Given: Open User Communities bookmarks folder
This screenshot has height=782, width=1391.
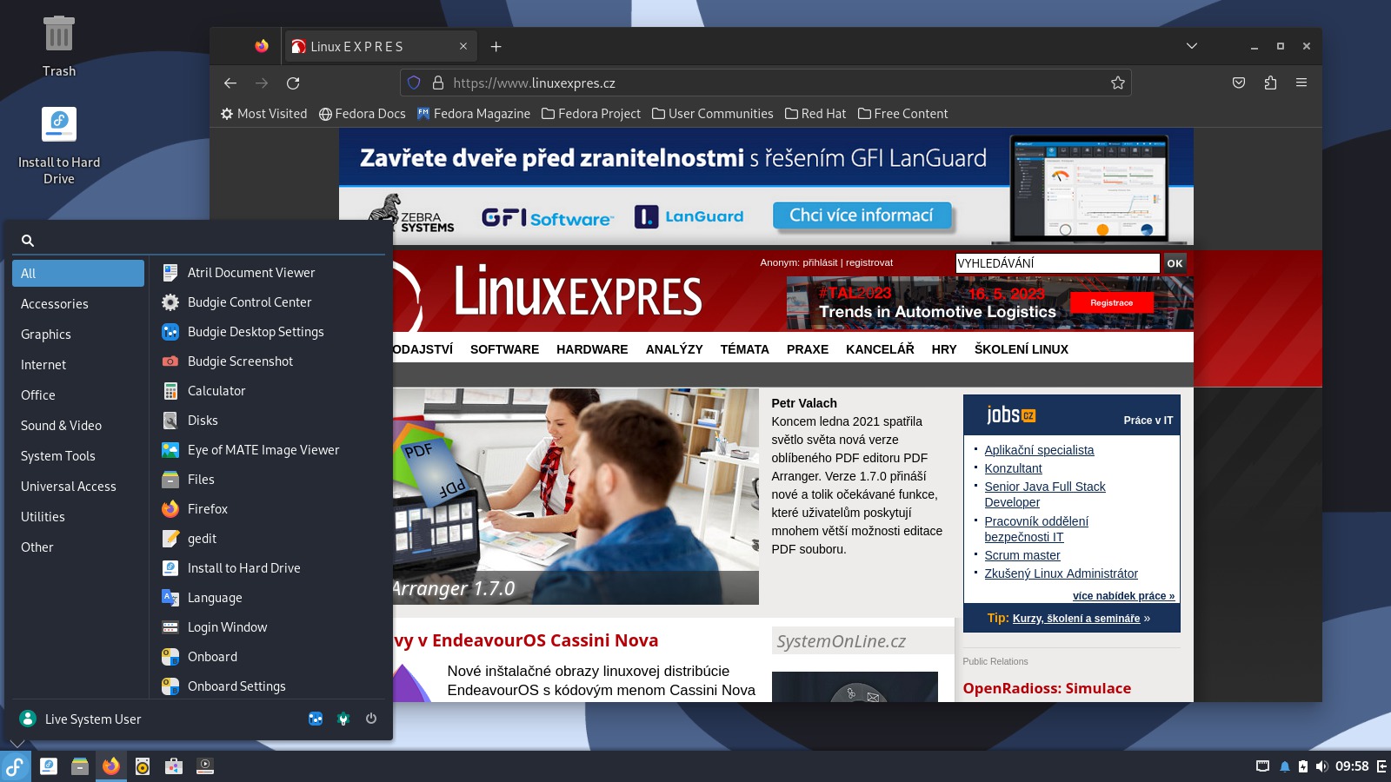Looking at the screenshot, I should point(713,114).
